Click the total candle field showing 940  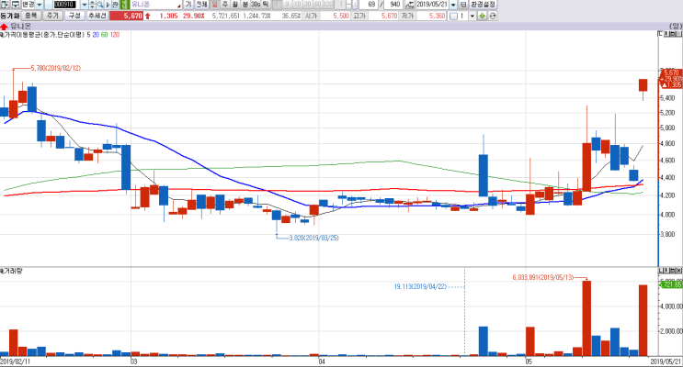point(394,5)
